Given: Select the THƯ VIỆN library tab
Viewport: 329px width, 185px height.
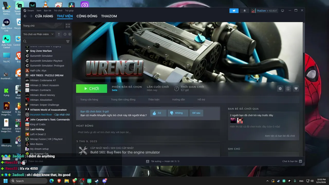Looking at the screenshot, I should (65, 16).
